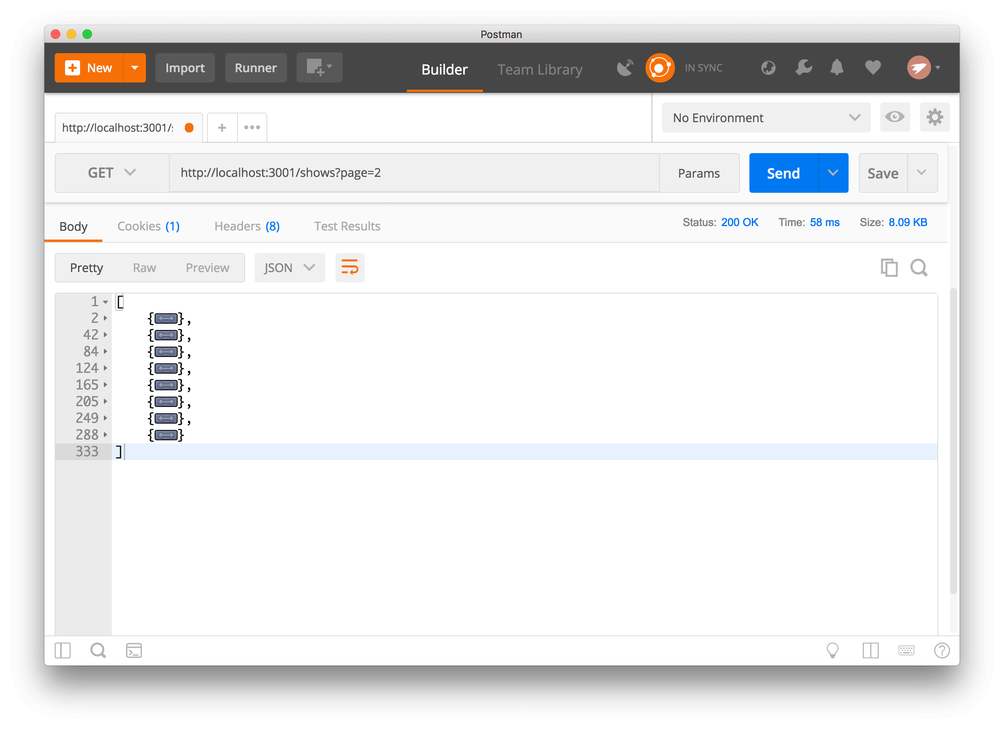Click the request URL input field
Viewport: 1004px width, 729px height.
(x=414, y=173)
